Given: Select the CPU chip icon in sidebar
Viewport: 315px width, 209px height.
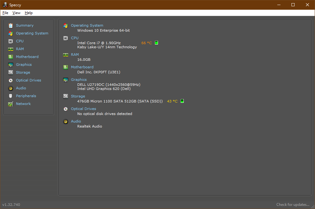Looking at the screenshot, I should tap(11, 41).
